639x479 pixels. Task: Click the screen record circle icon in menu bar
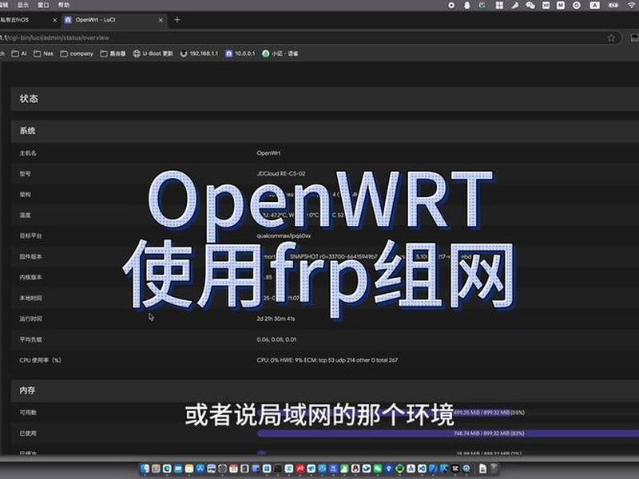[x=451, y=6]
